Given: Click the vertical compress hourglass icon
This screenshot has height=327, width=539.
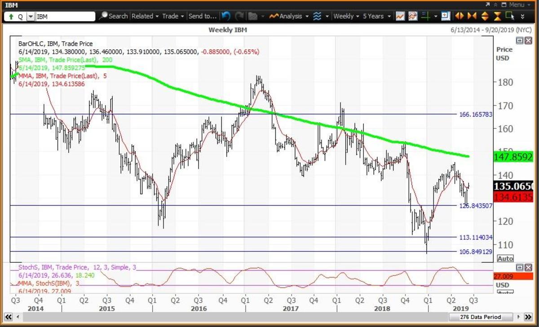Looking at the screenshot, I should coord(497,16).
